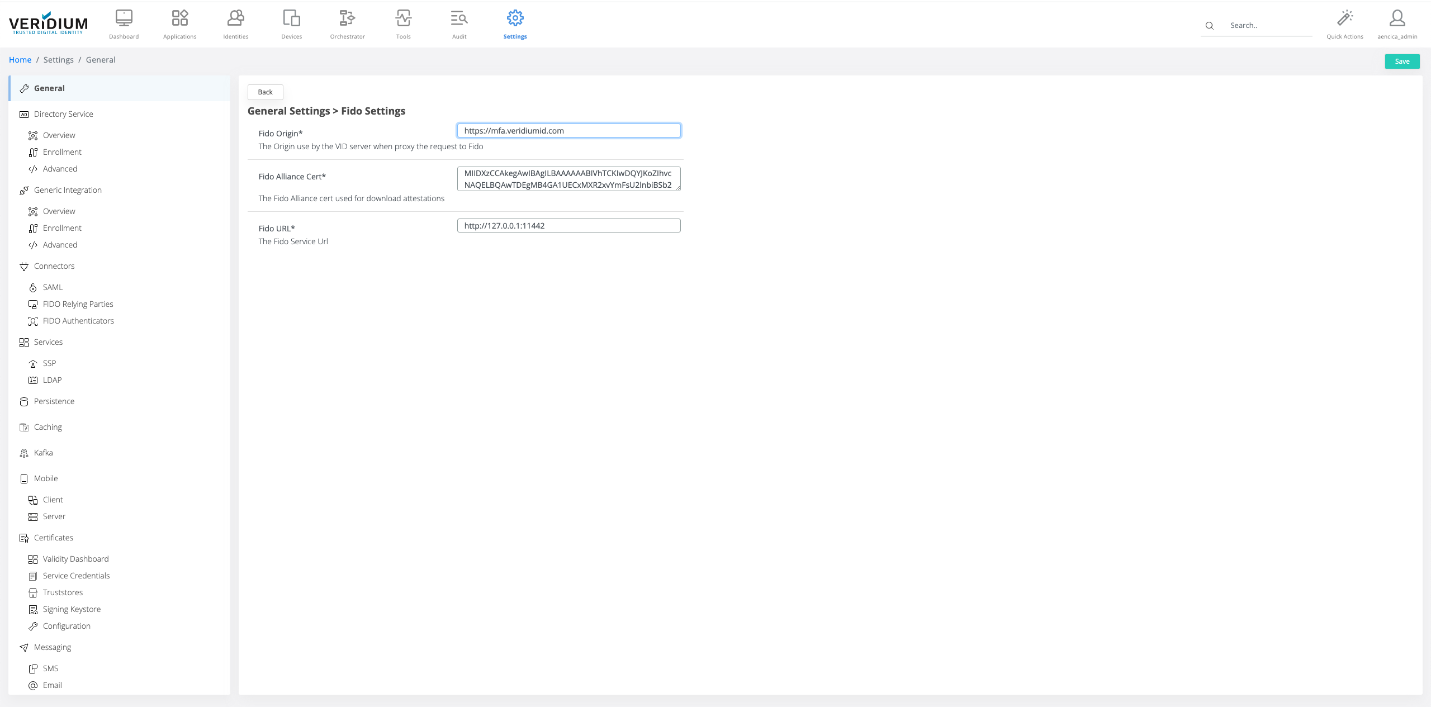This screenshot has height=707, width=1431.
Task: Go to the Applications section
Action: pos(179,24)
